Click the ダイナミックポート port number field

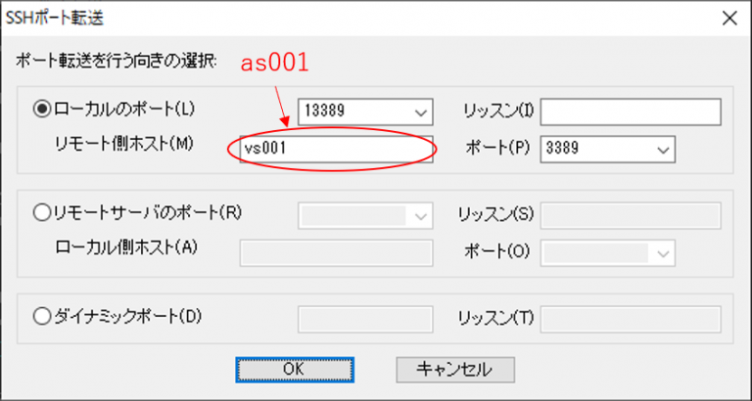364,318
